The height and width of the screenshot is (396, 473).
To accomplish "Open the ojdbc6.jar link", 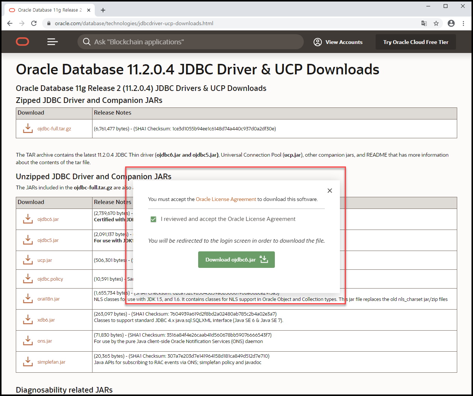I will coord(48,219).
